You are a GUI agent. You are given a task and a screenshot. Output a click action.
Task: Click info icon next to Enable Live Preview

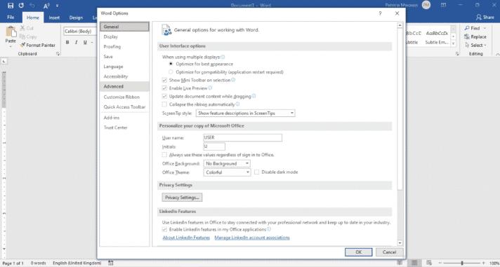(210, 88)
